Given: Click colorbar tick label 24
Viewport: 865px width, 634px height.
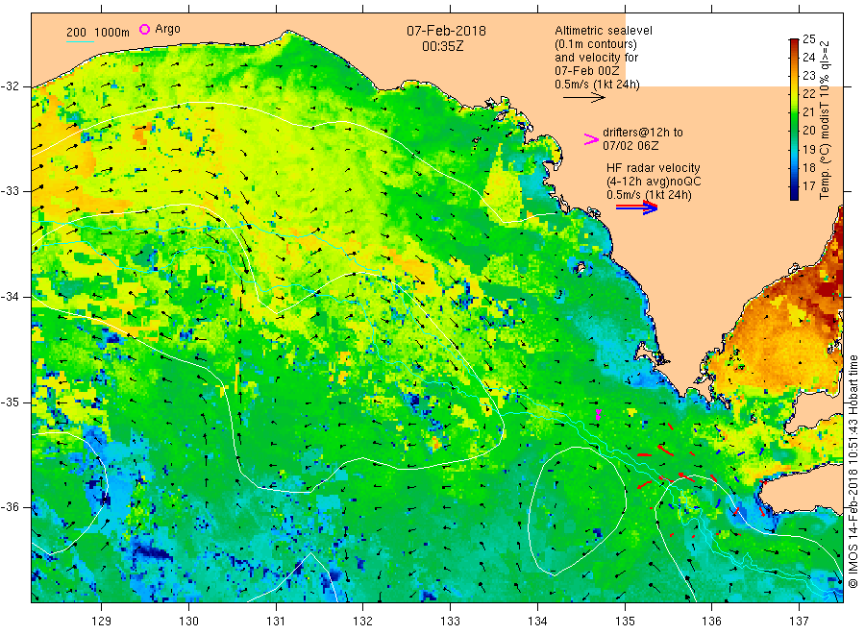Looking at the screenshot, I should [x=808, y=58].
